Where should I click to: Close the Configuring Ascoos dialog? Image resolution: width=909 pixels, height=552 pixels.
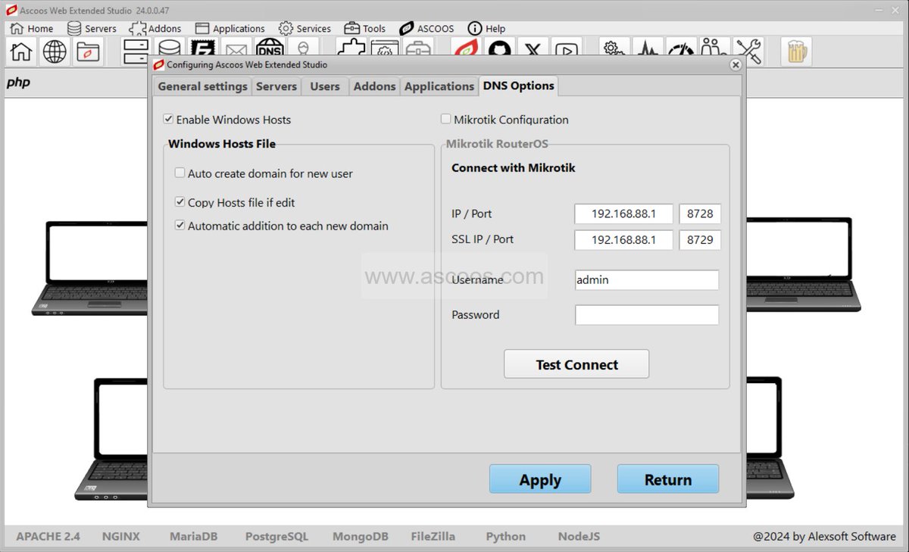[735, 65]
